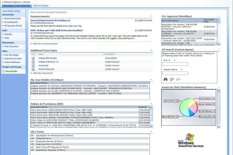Click the Windows SharePoint Services logo

[x=190, y=140]
